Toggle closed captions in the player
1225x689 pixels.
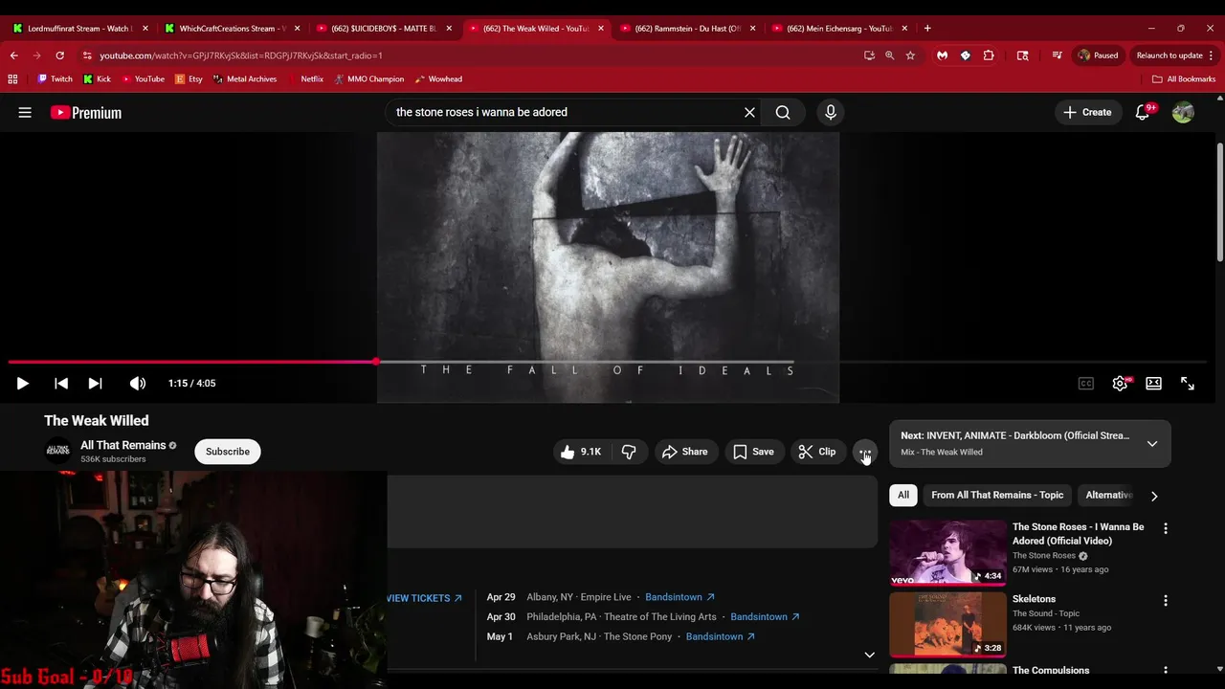coord(1085,383)
